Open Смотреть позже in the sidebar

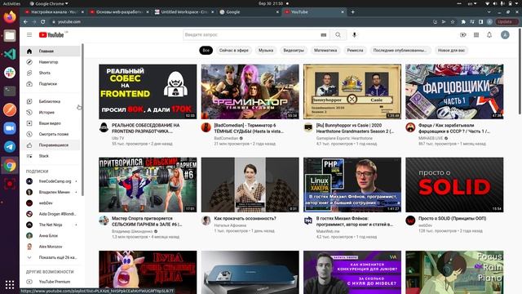pos(50,134)
